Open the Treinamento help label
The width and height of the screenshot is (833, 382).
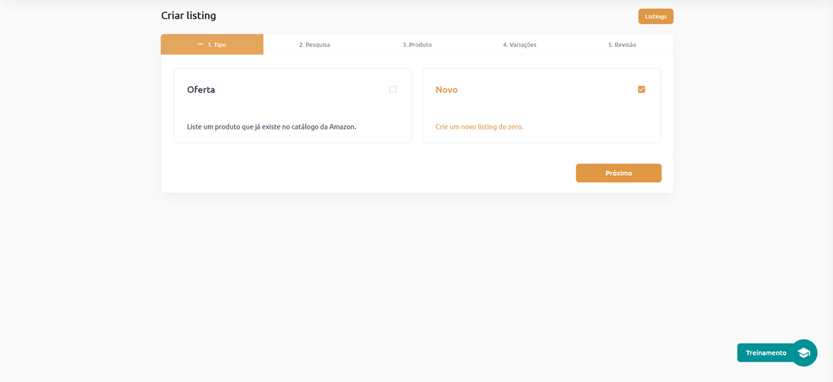[765, 352]
